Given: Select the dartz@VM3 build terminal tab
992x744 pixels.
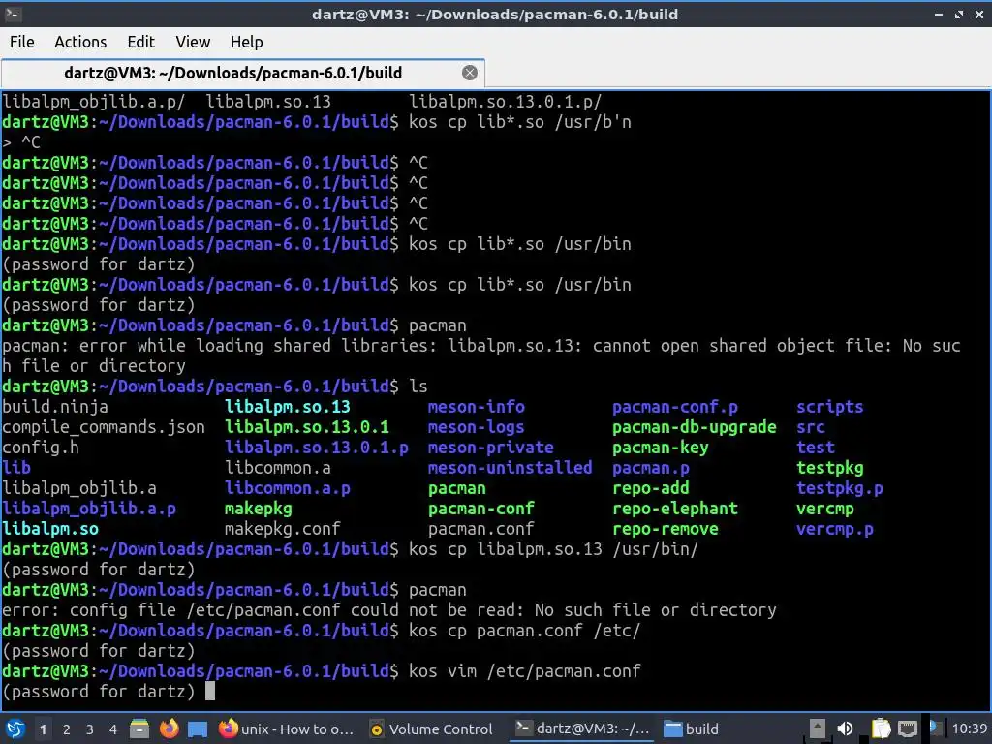Looking at the screenshot, I should (232, 73).
